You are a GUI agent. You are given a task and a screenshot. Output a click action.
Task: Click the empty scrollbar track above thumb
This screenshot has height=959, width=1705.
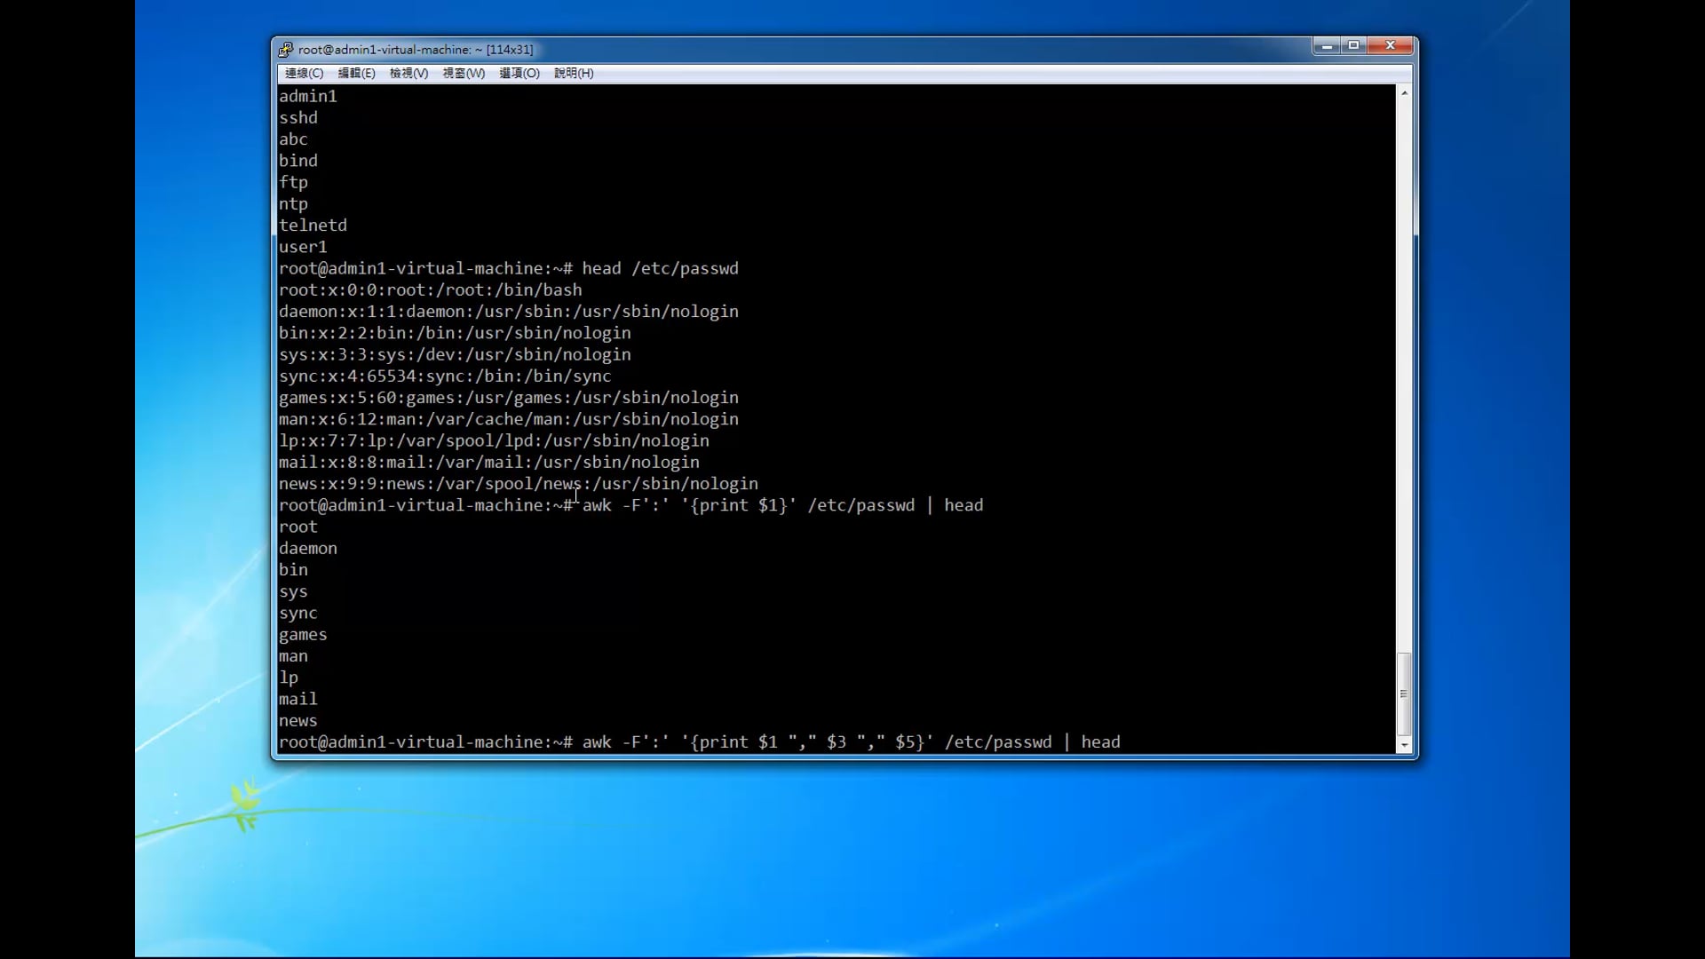[1404, 400]
